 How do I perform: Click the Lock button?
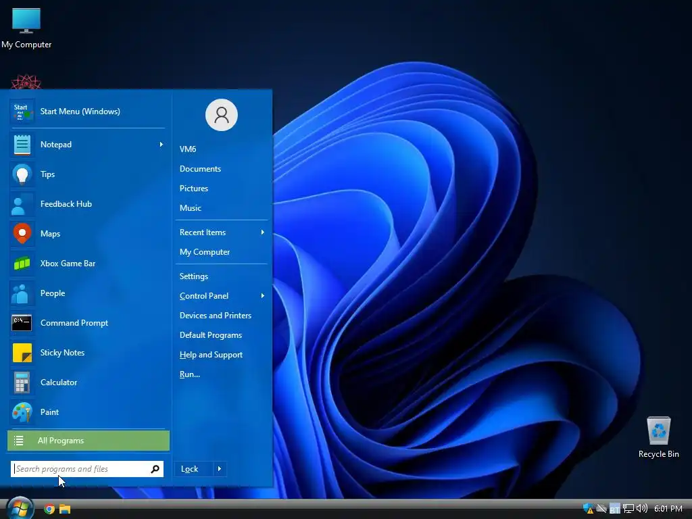click(x=194, y=469)
